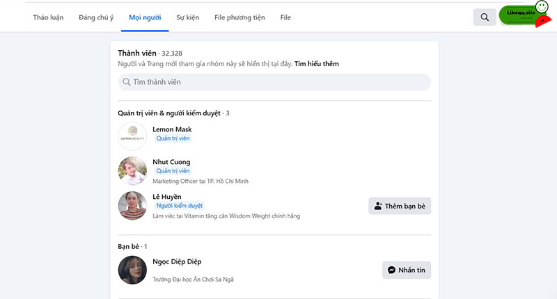Open File phương tiện tab

[240, 17]
